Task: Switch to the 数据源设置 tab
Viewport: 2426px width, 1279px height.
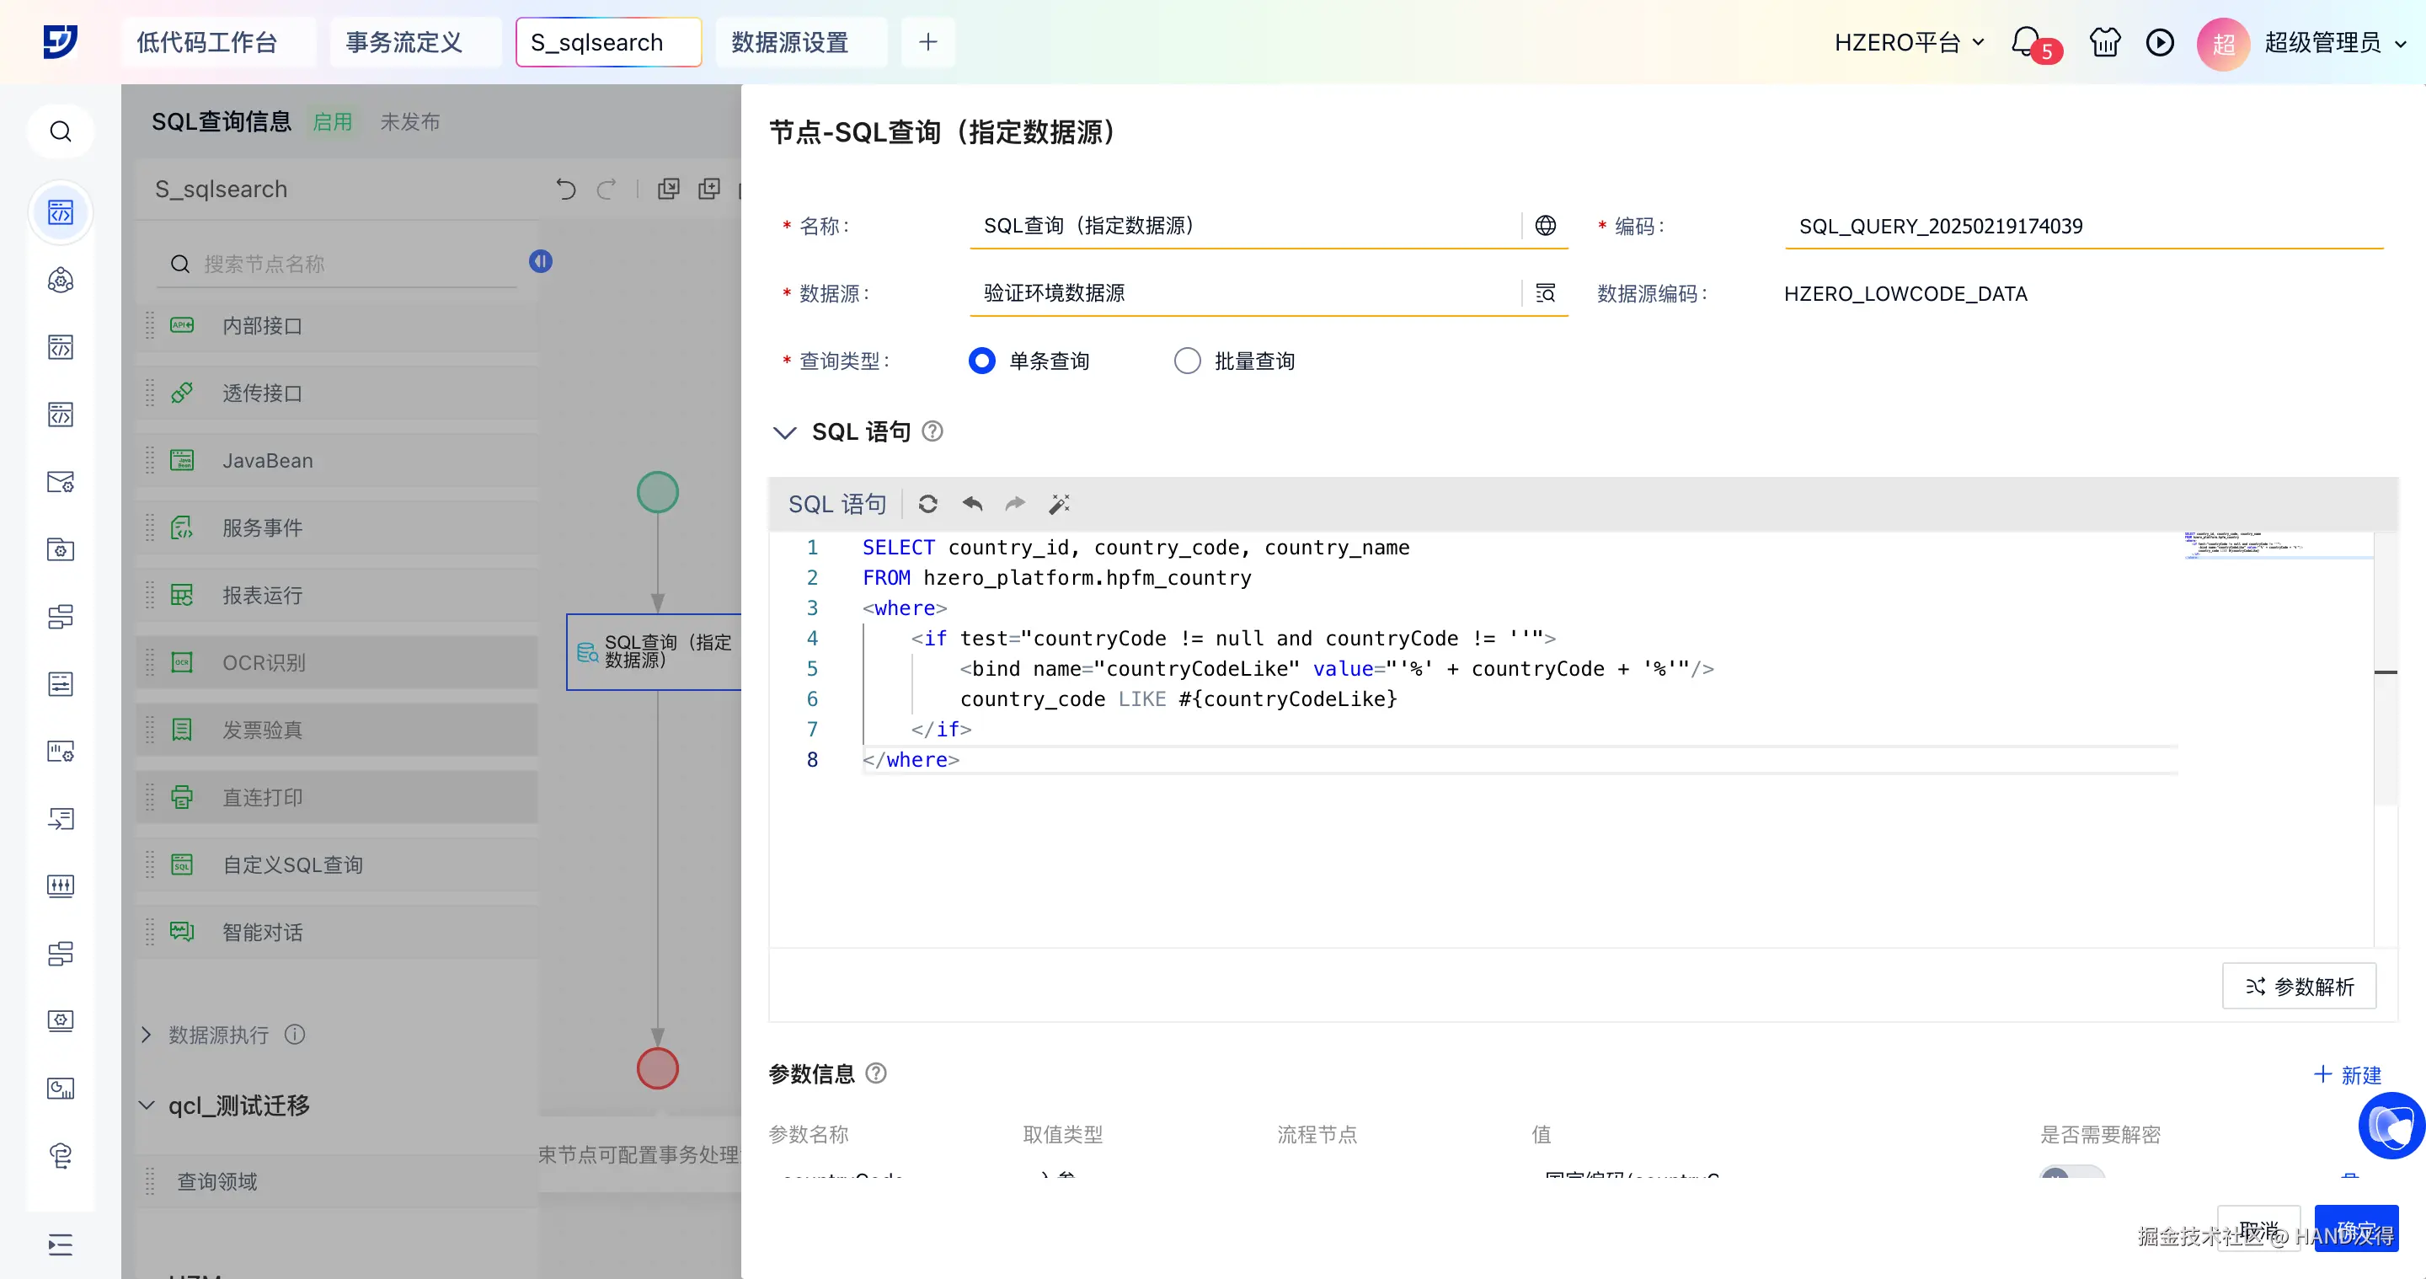Action: 790,42
